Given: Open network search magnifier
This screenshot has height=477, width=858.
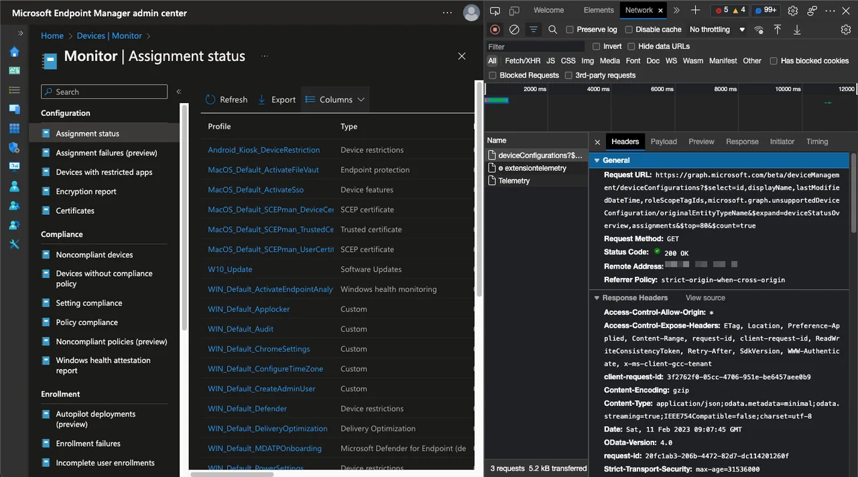Looking at the screenshot, I should click(552, 29).
